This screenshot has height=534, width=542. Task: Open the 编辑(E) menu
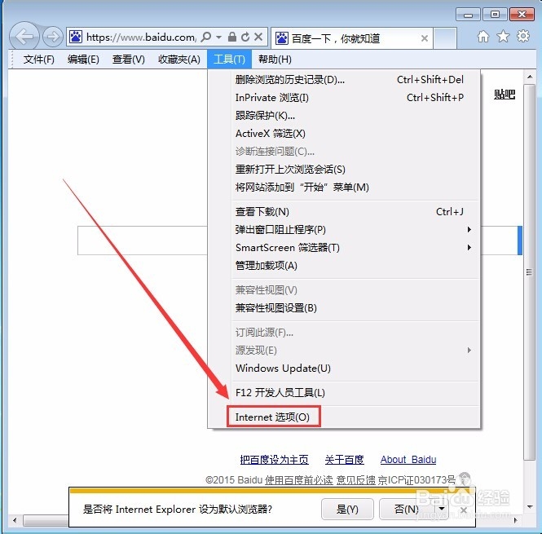[x=83, y=60]
